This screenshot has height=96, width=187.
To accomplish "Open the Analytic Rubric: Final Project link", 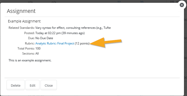I will (55, 43).
